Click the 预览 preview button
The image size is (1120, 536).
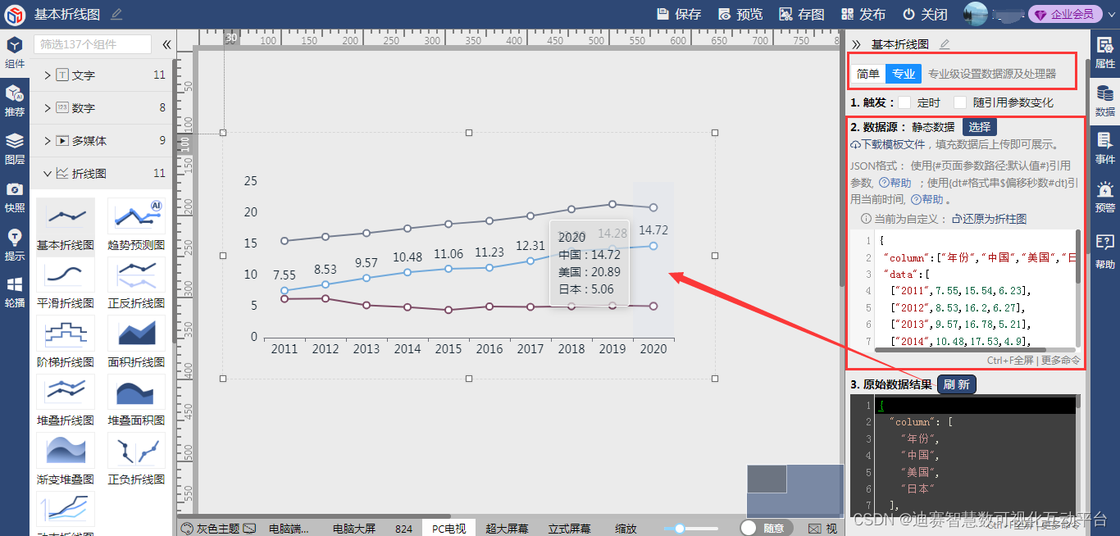pos(740,14)
